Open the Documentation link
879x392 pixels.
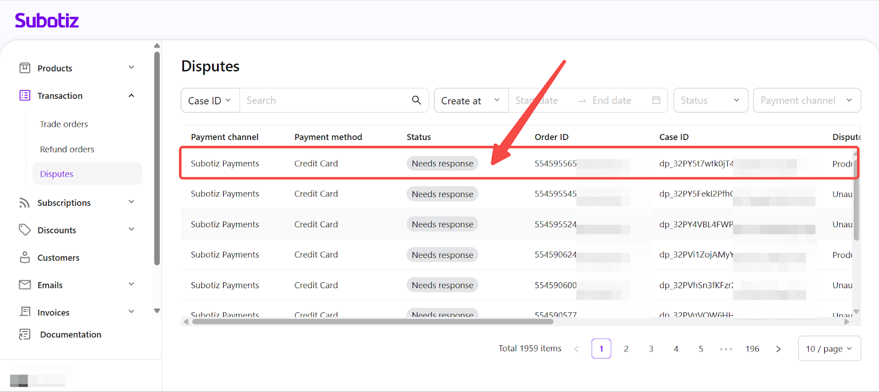pyautogui.click(x=70, y=334)
